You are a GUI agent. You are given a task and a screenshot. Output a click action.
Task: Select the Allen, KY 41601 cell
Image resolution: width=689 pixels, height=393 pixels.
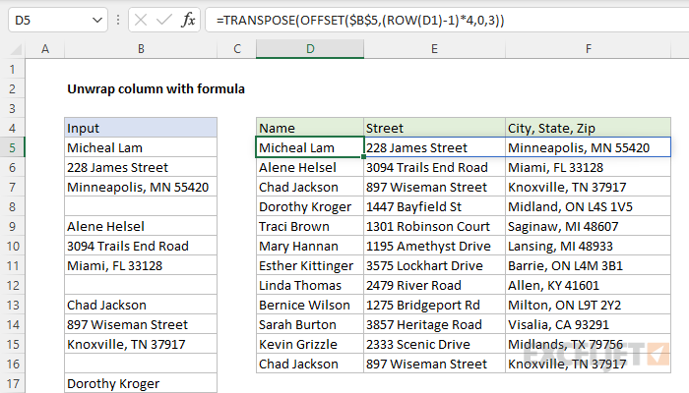pos(588,286)
